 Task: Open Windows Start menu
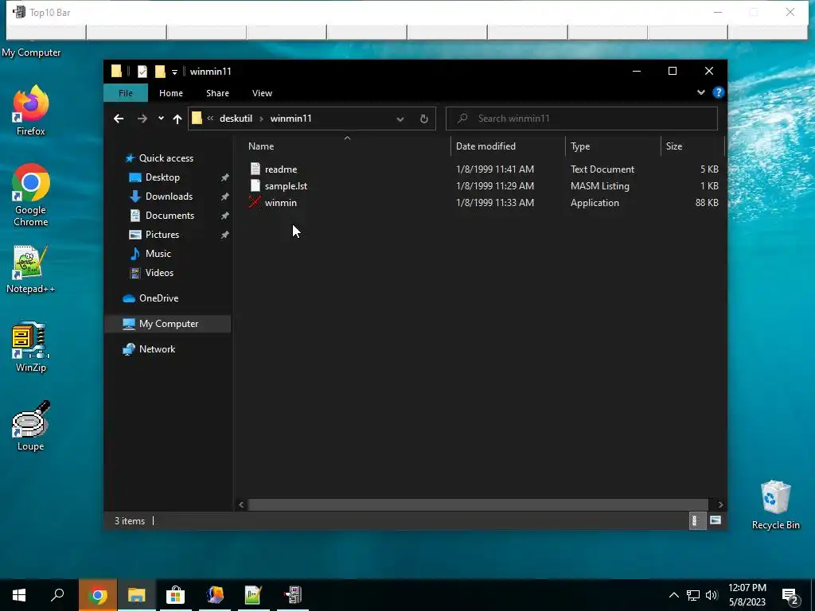pos(19,595)
